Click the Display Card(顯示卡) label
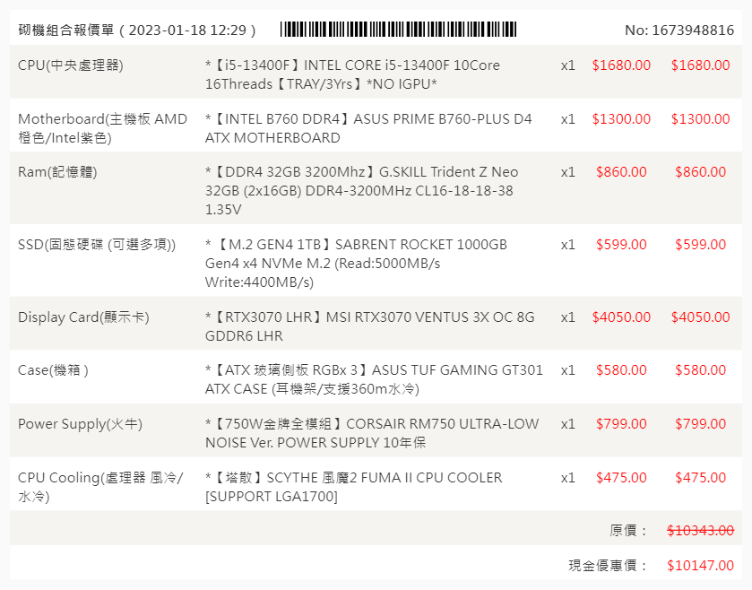The width and height of the screenshot is (752, 590). click(83, 317)
